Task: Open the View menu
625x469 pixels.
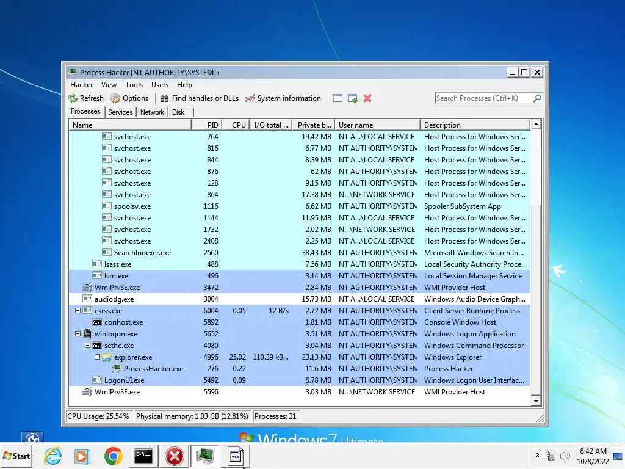Action: (x=109, y=84)
